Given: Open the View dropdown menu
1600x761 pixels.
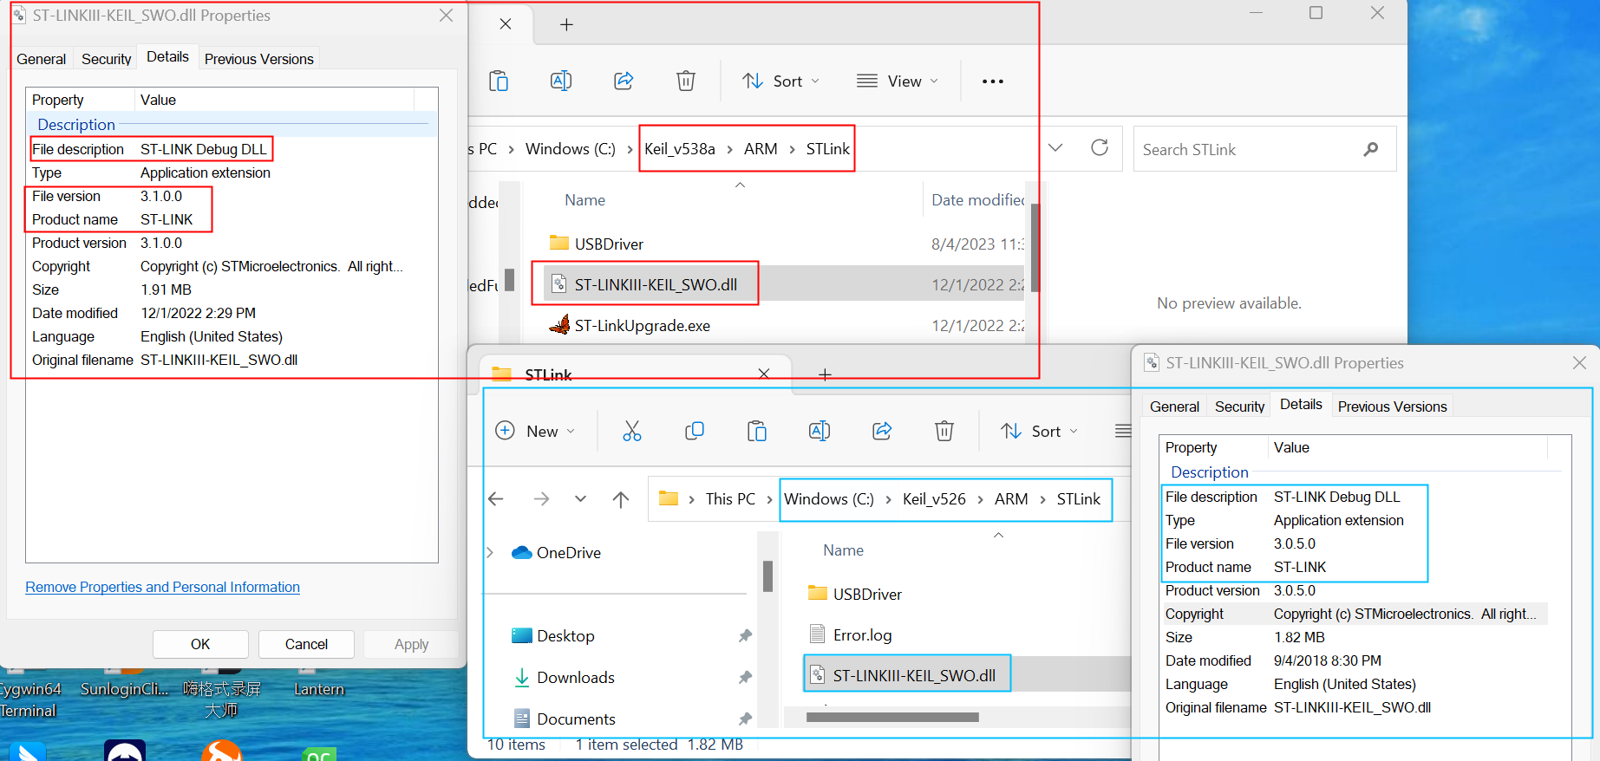Looking at the screenshot, I should click(x=897, y=81).
